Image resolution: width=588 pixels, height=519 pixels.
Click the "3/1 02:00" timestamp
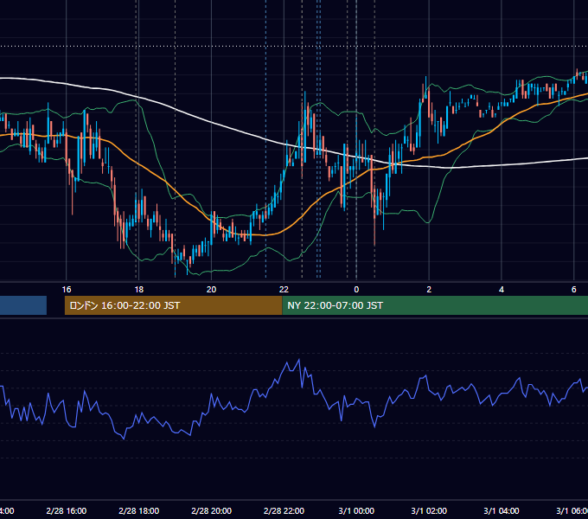429,510
